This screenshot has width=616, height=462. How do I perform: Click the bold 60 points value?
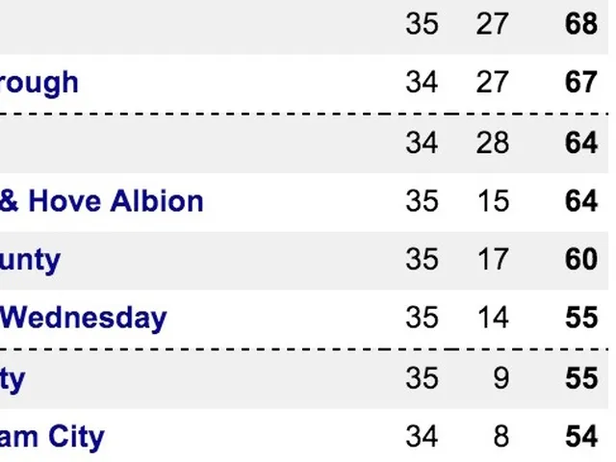click(581, 260)
